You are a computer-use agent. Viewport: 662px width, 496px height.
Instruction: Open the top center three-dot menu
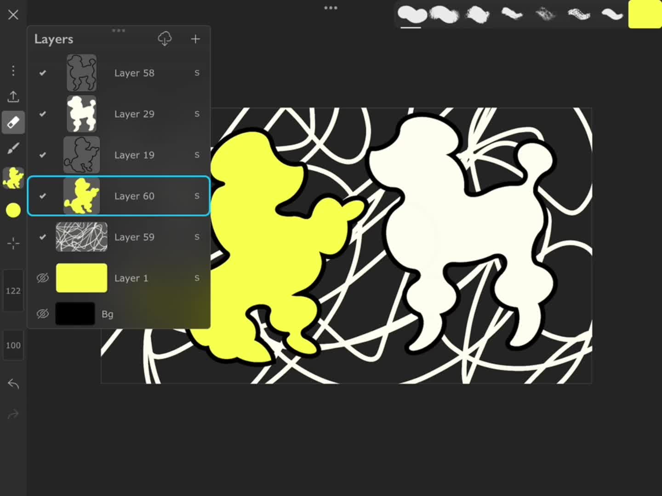pos(331,8)
